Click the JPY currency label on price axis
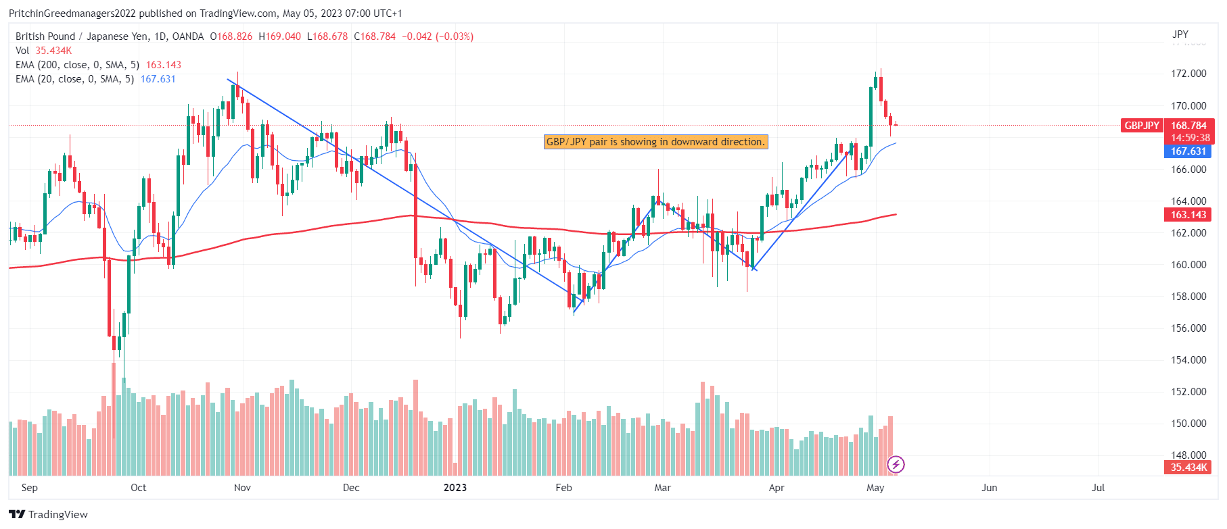 point(1180,34)
